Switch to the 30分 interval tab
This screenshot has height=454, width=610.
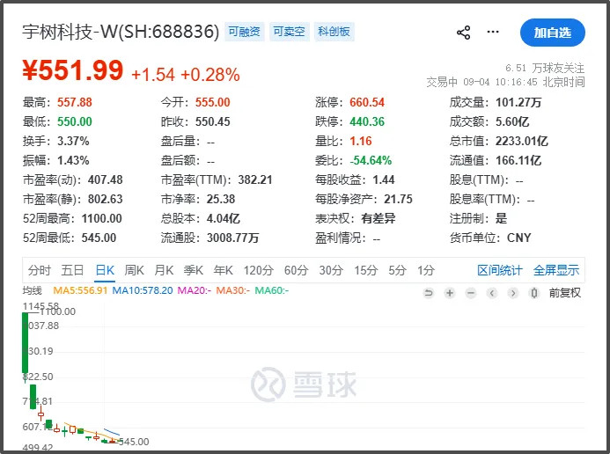tap(331, 270)
